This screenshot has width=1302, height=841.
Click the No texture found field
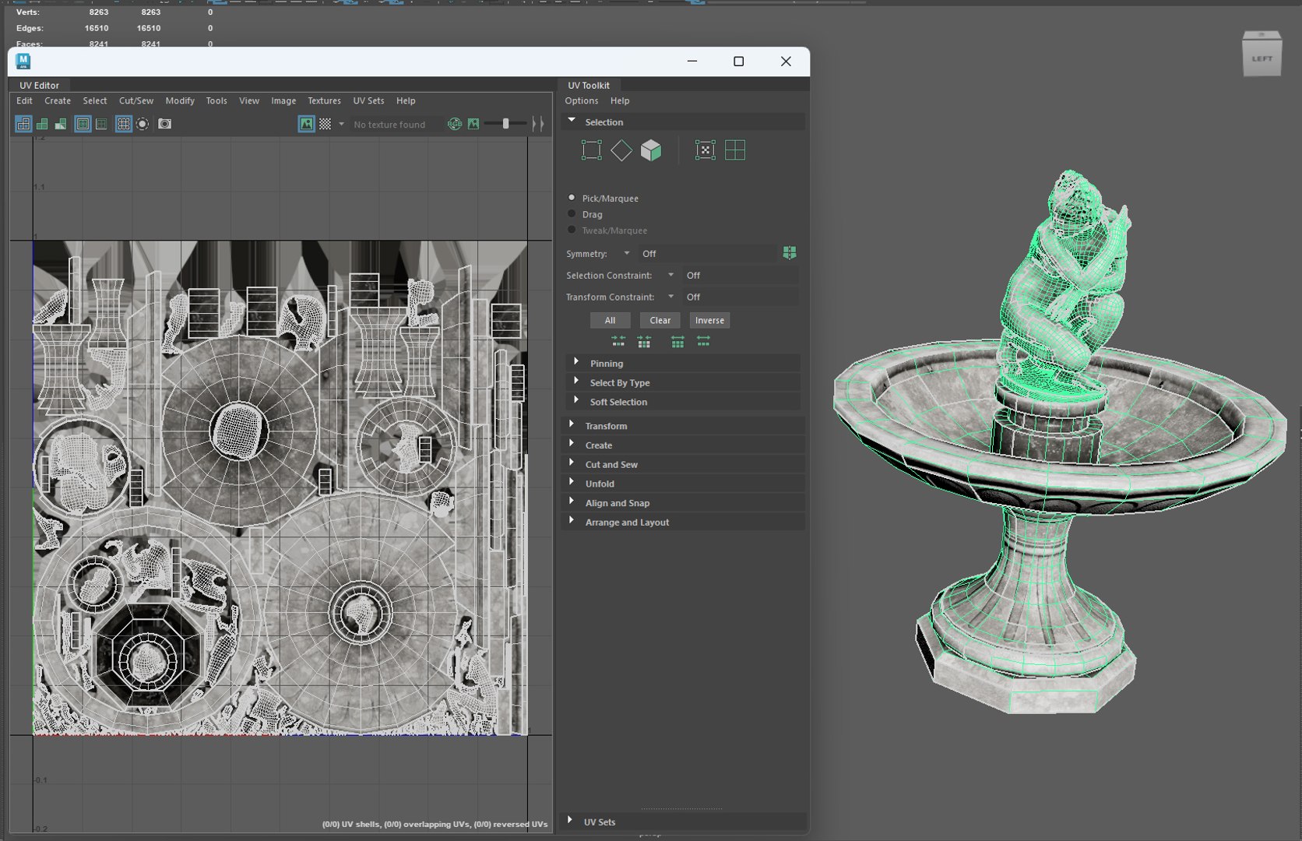[x=395, y=125]
